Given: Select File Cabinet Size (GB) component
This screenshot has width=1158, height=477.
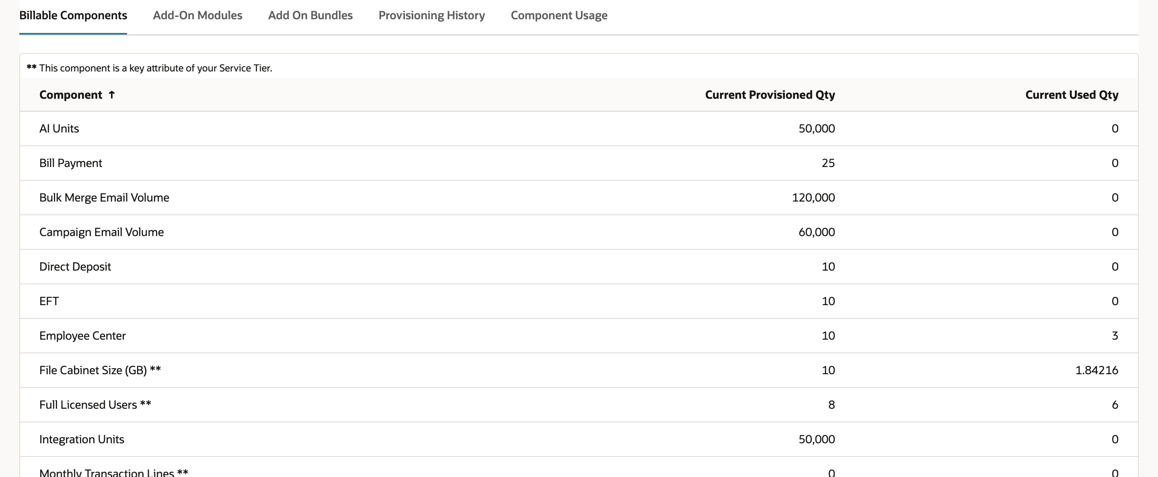Looking at the screenshot, I should coord(100,370).
